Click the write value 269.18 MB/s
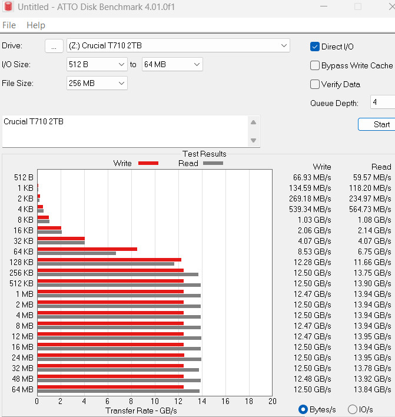 point(310,198)
